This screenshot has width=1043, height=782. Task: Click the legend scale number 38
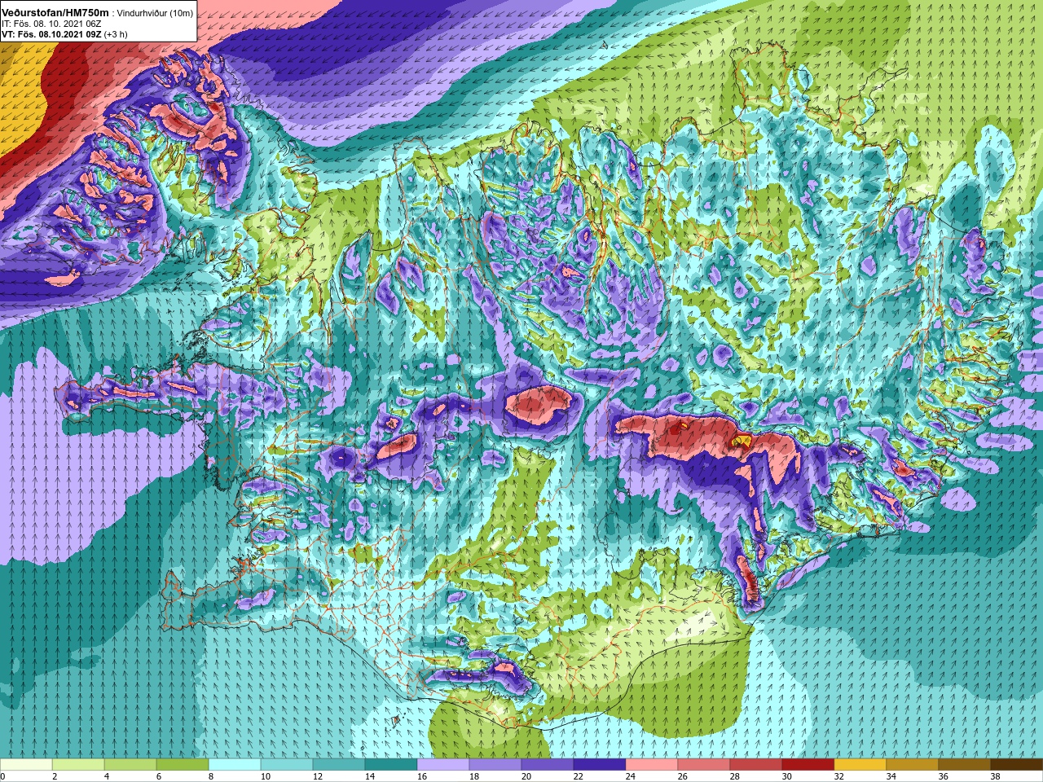coord(995,776)
